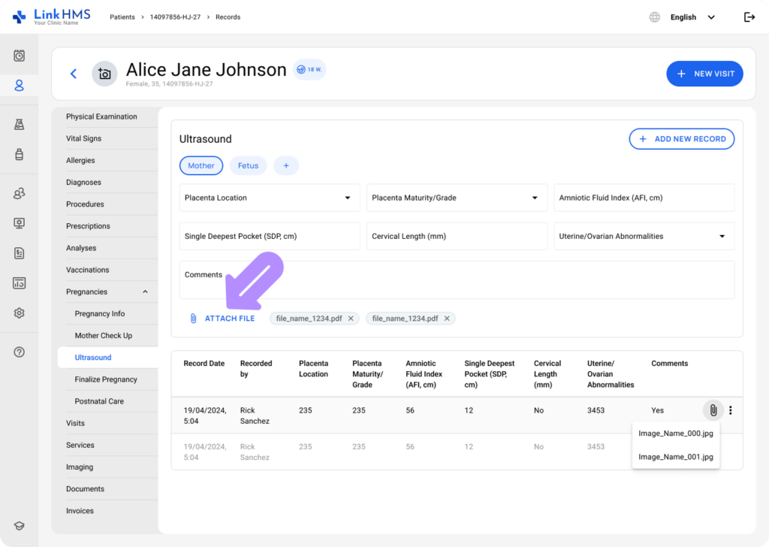Open help question mark icon

(20, 352)
